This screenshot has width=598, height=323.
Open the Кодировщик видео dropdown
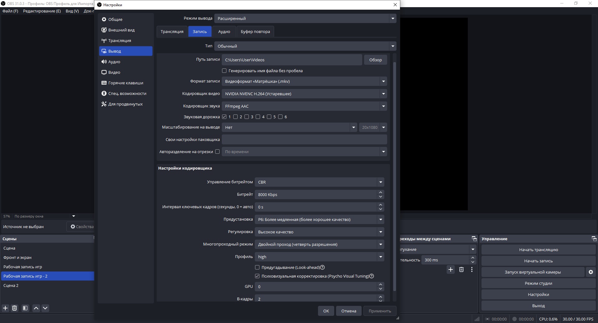point(304,94)
